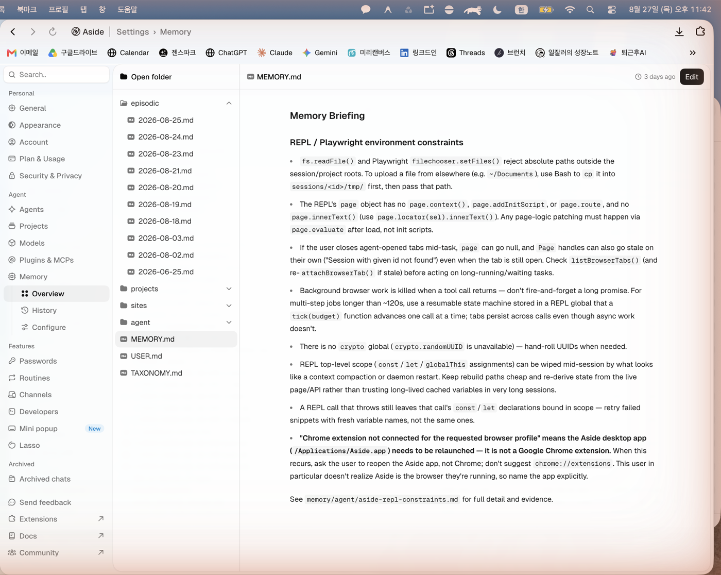This screenshot has height=575, width=721.
Task: Select Configure under Memory
Action: 57,328
